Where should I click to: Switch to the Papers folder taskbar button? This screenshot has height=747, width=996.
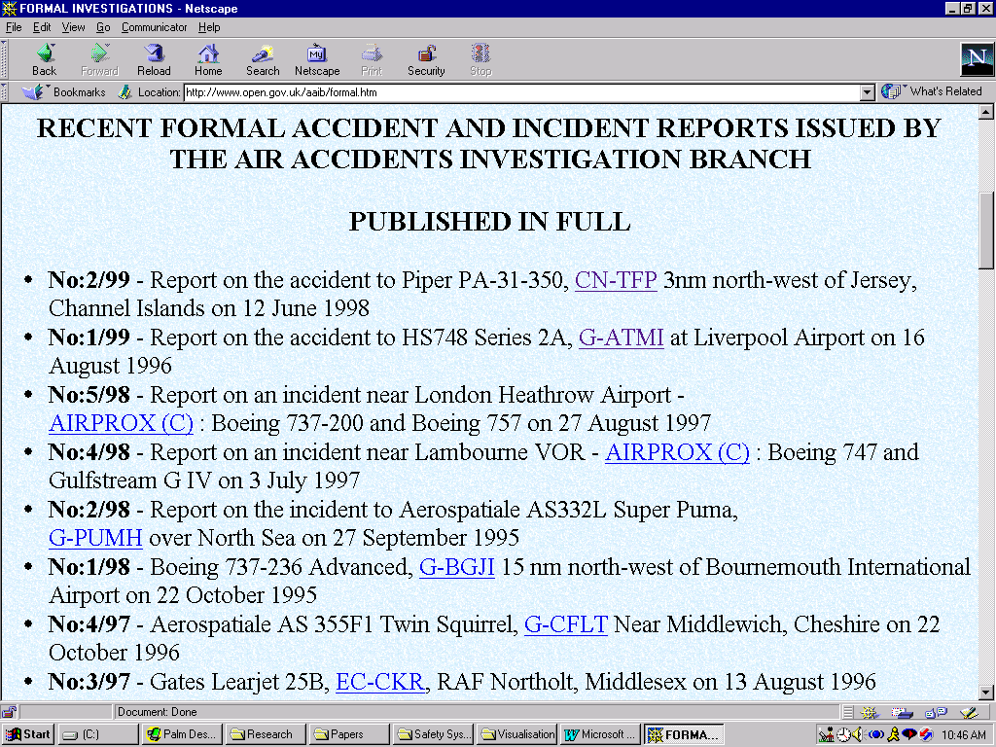point(349,735)
